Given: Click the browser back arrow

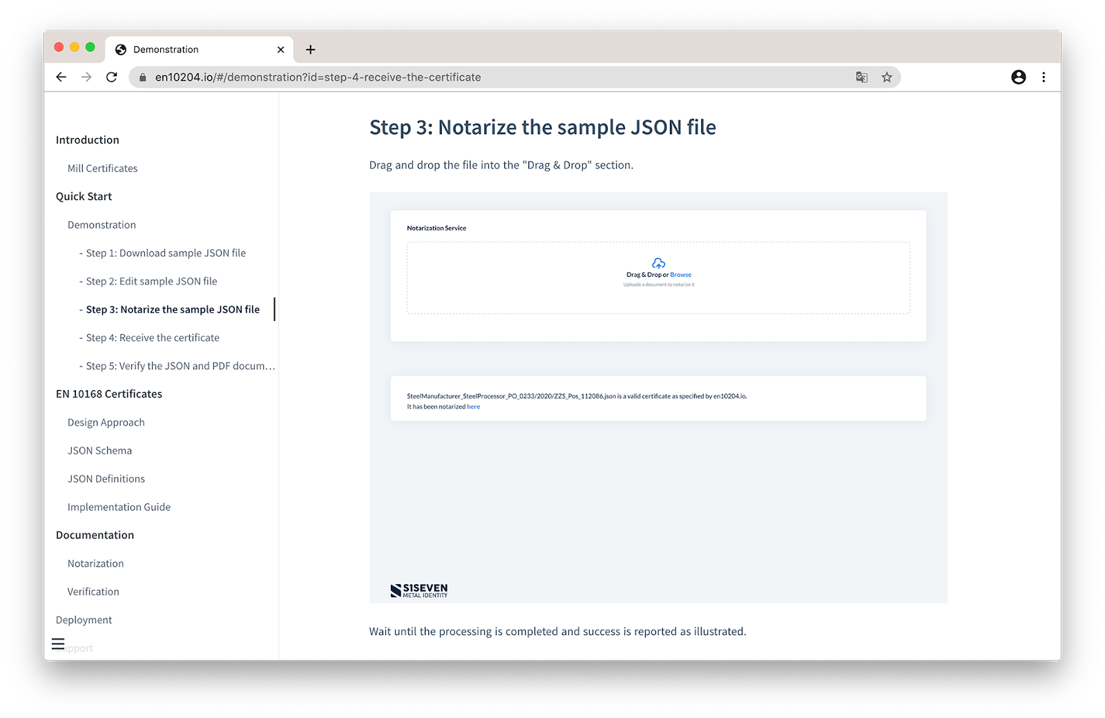Looking at the screenshot, I should pyautogui.click(x=61, y=77).
